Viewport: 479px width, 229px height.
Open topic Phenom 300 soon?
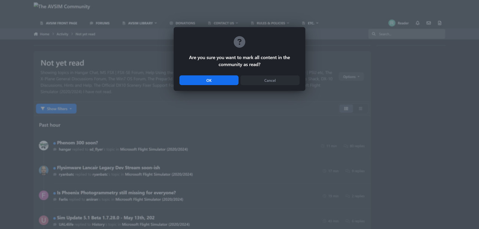[x=78, y=143]
